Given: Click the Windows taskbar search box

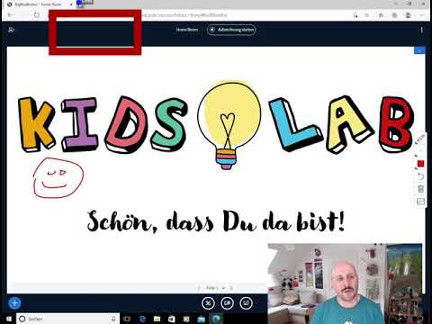Looking at the screenshot, I should pos(67,319).
